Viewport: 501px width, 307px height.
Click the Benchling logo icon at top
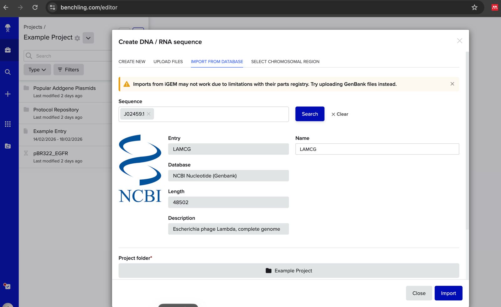(x=8, y=28)
